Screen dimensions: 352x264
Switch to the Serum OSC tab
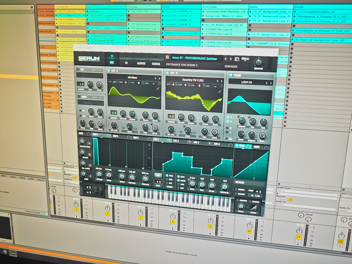[112, 60]
